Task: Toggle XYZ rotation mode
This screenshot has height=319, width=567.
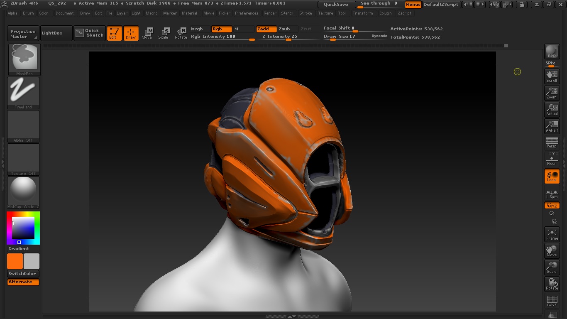Action: (552, 206)
